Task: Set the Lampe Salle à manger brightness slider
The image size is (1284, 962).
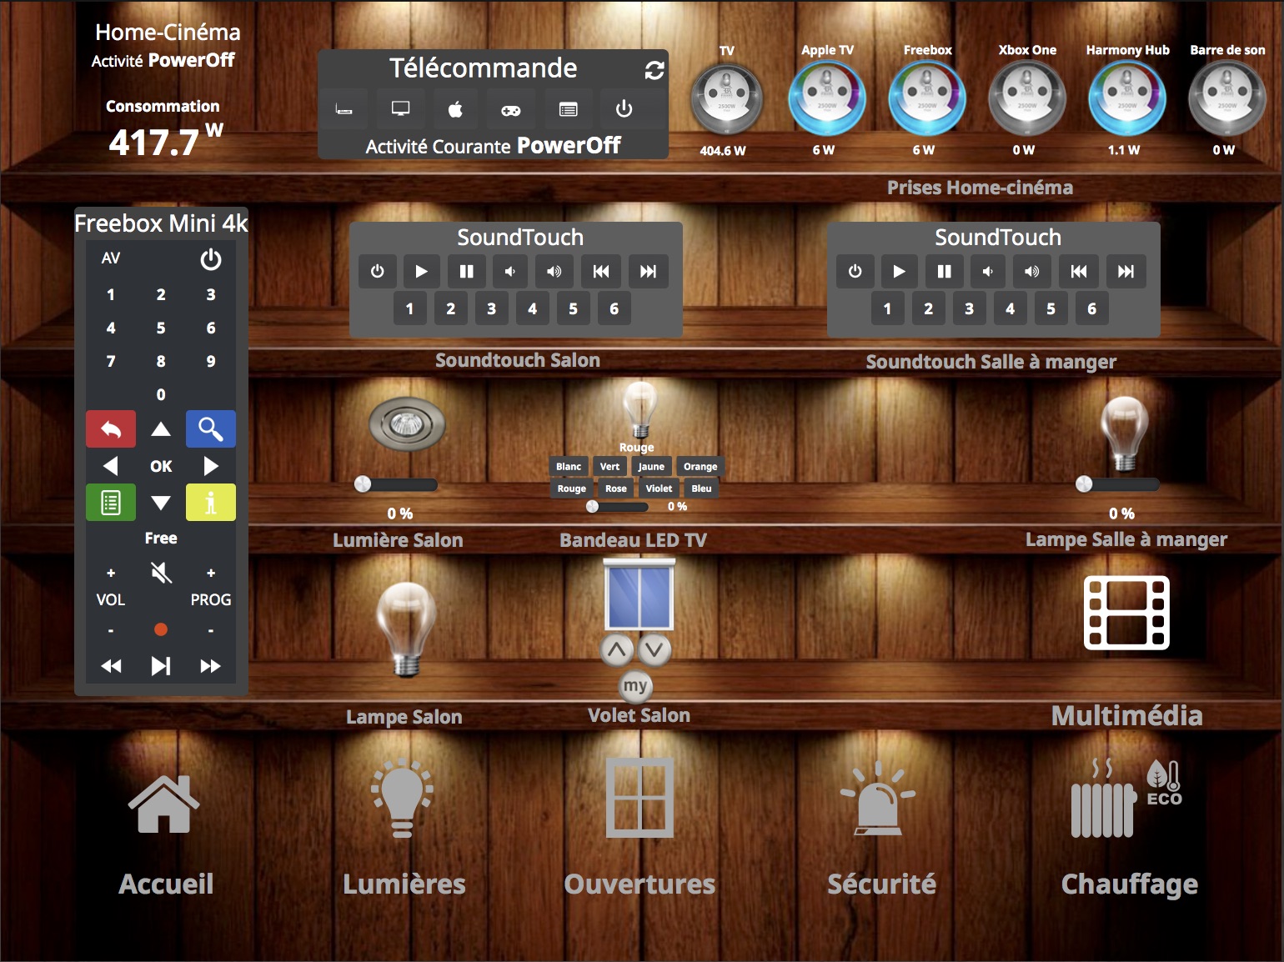Action: [1117, 484]
